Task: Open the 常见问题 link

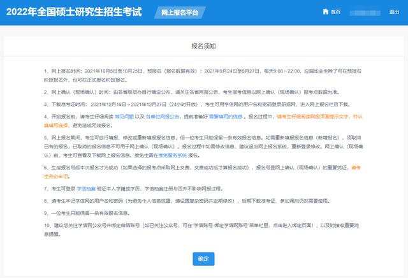Action: pos(124,117)
